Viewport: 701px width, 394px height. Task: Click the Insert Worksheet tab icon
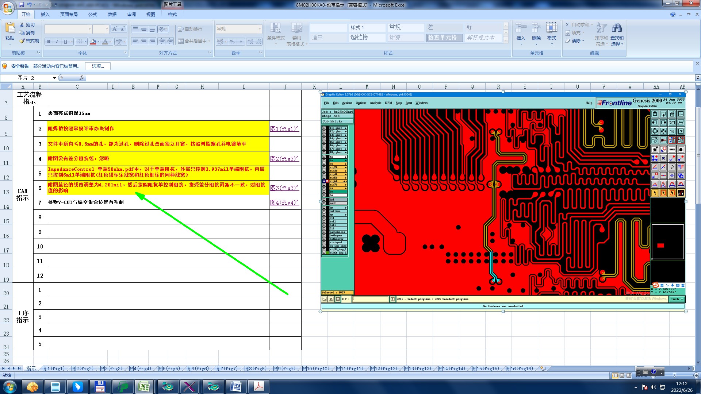coord(543,368)
